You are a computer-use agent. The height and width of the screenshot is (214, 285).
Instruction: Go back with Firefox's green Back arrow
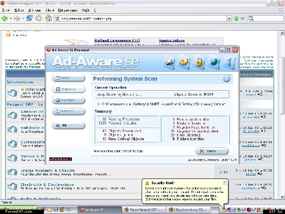(5, 18)
